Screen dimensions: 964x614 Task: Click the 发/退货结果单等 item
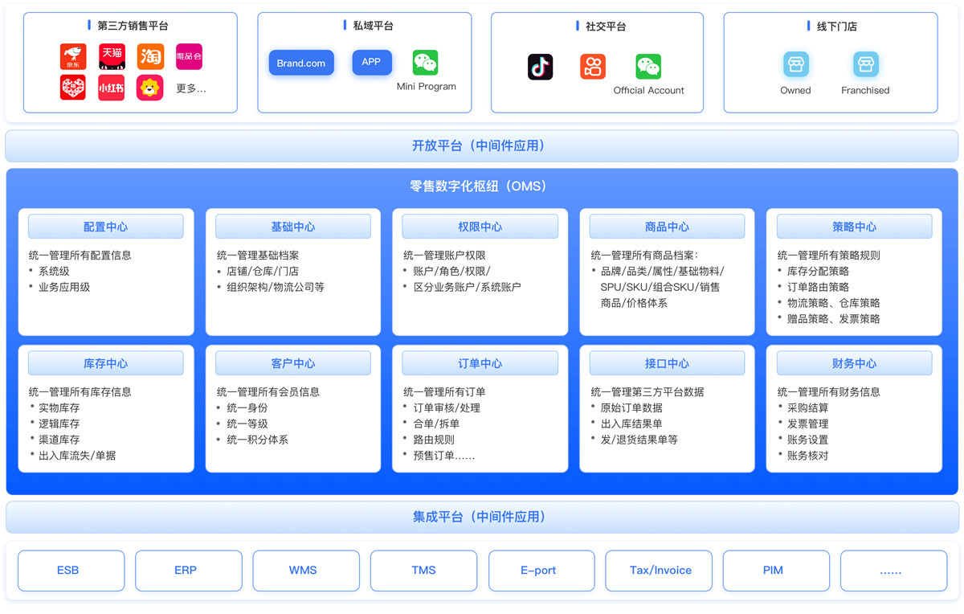(639, 440)
